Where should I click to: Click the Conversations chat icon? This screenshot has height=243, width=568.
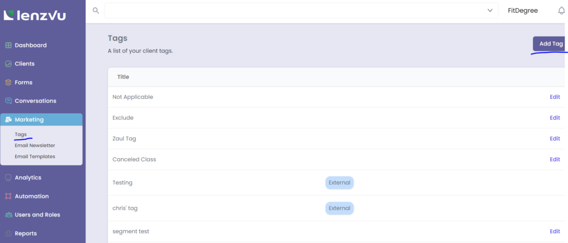[8, 101]
